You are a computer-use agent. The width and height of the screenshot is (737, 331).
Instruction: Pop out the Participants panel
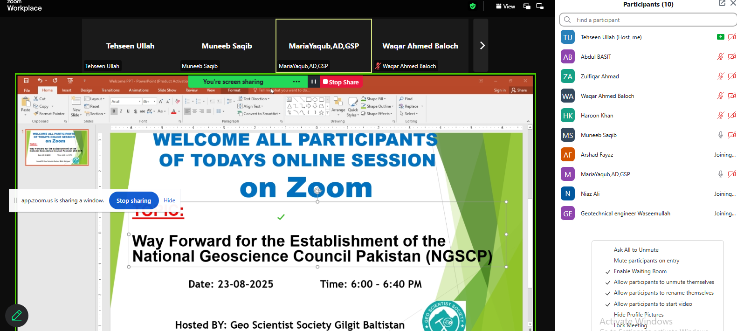tap(722, 3)
